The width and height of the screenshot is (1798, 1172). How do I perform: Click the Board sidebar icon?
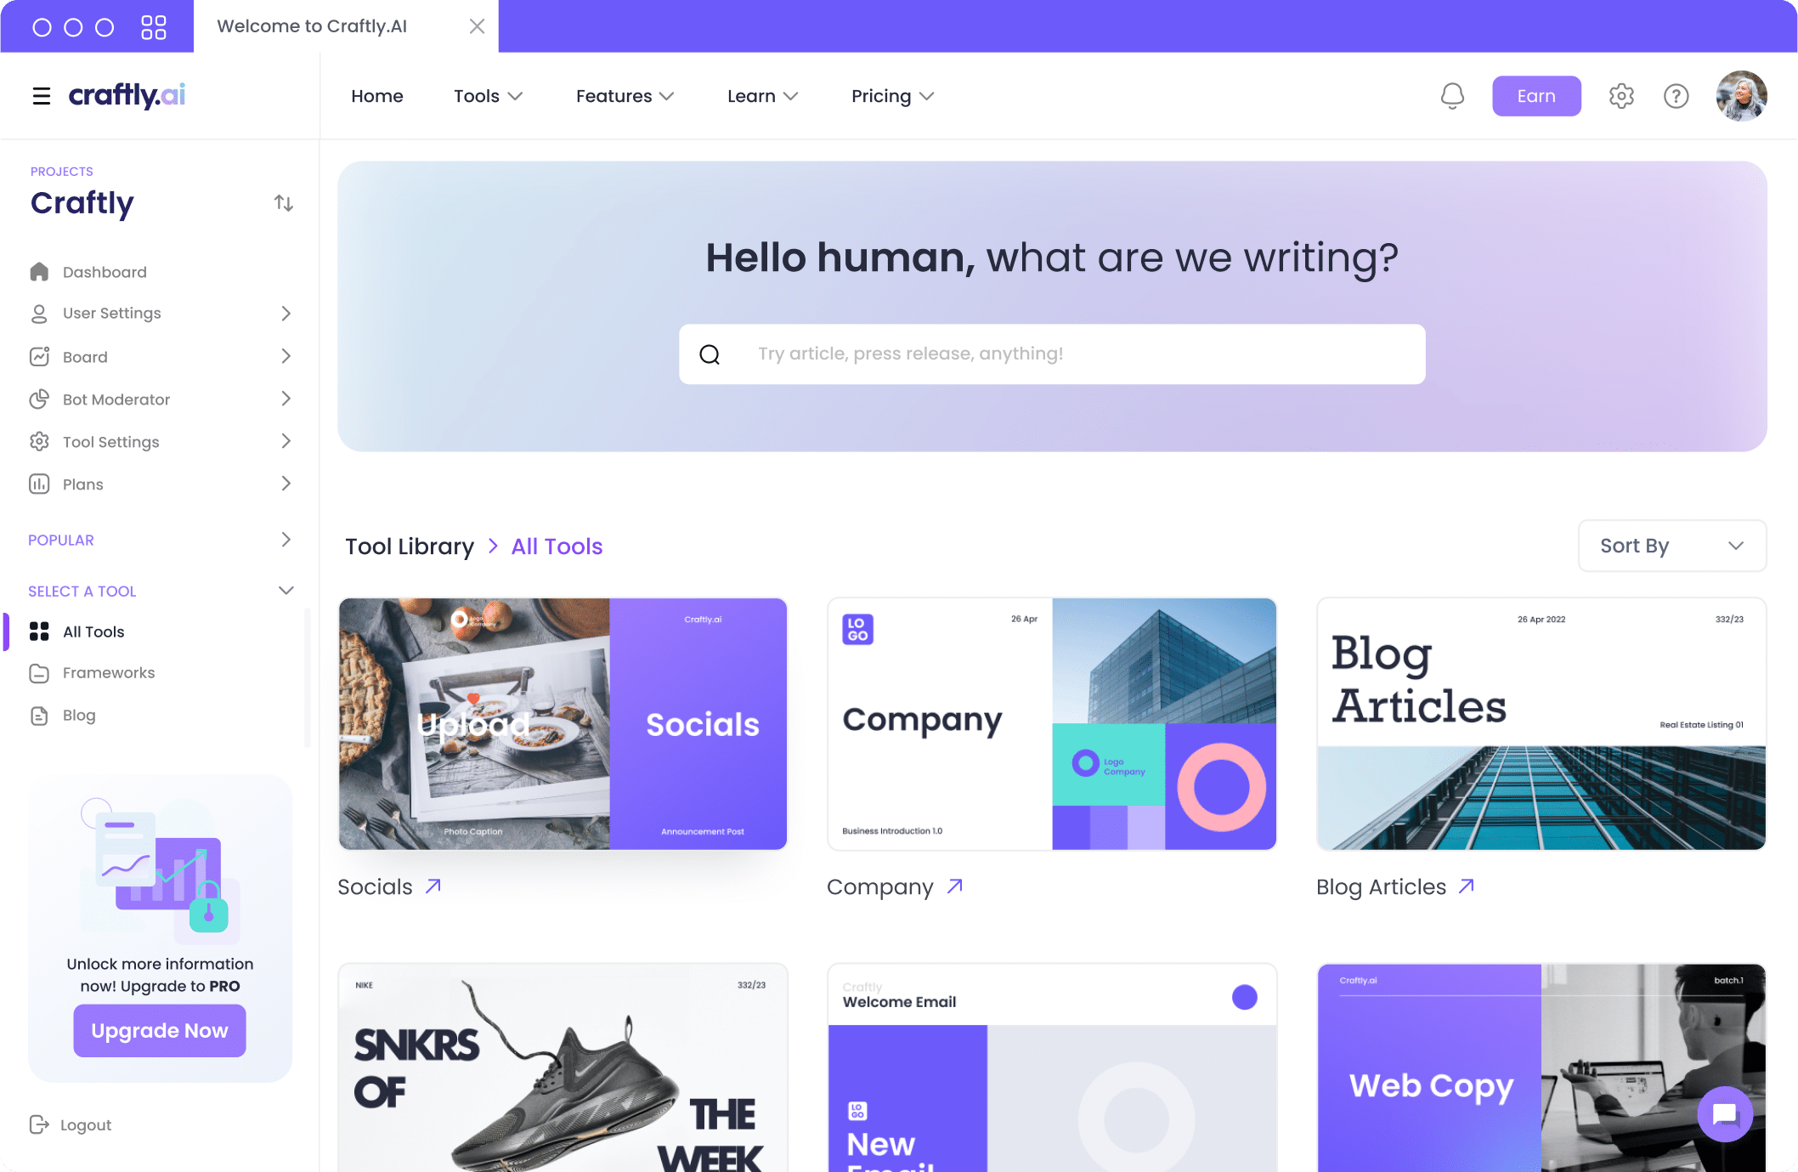point(38,357)
